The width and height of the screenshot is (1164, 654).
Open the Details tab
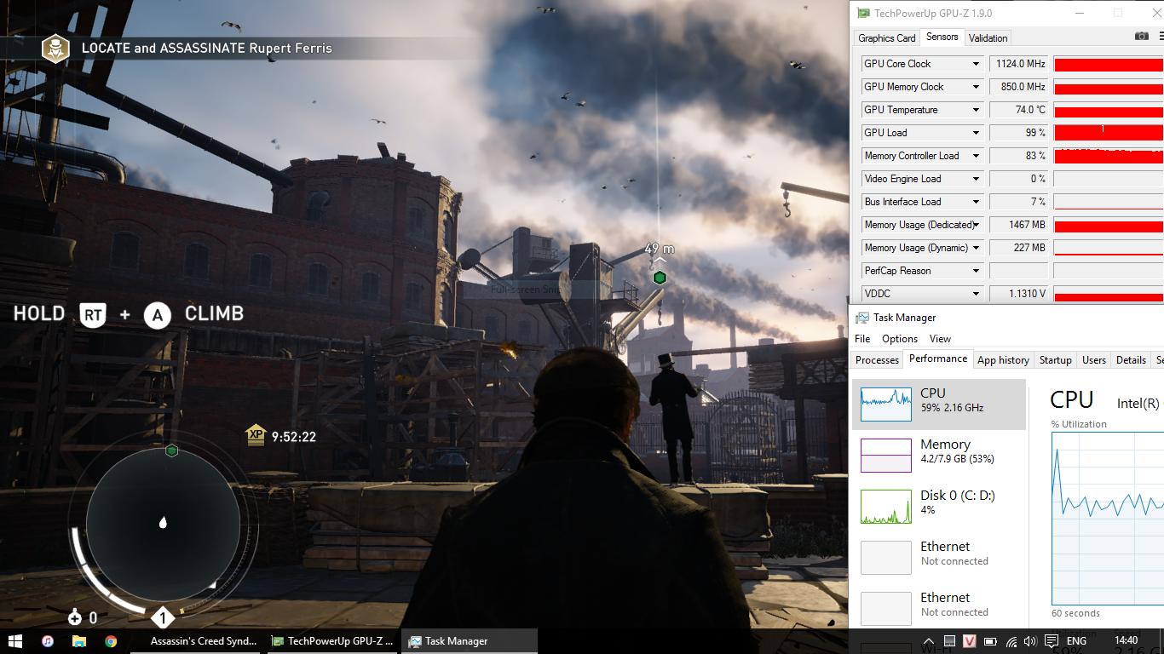pyautogui.click(x=1131, y=360)
